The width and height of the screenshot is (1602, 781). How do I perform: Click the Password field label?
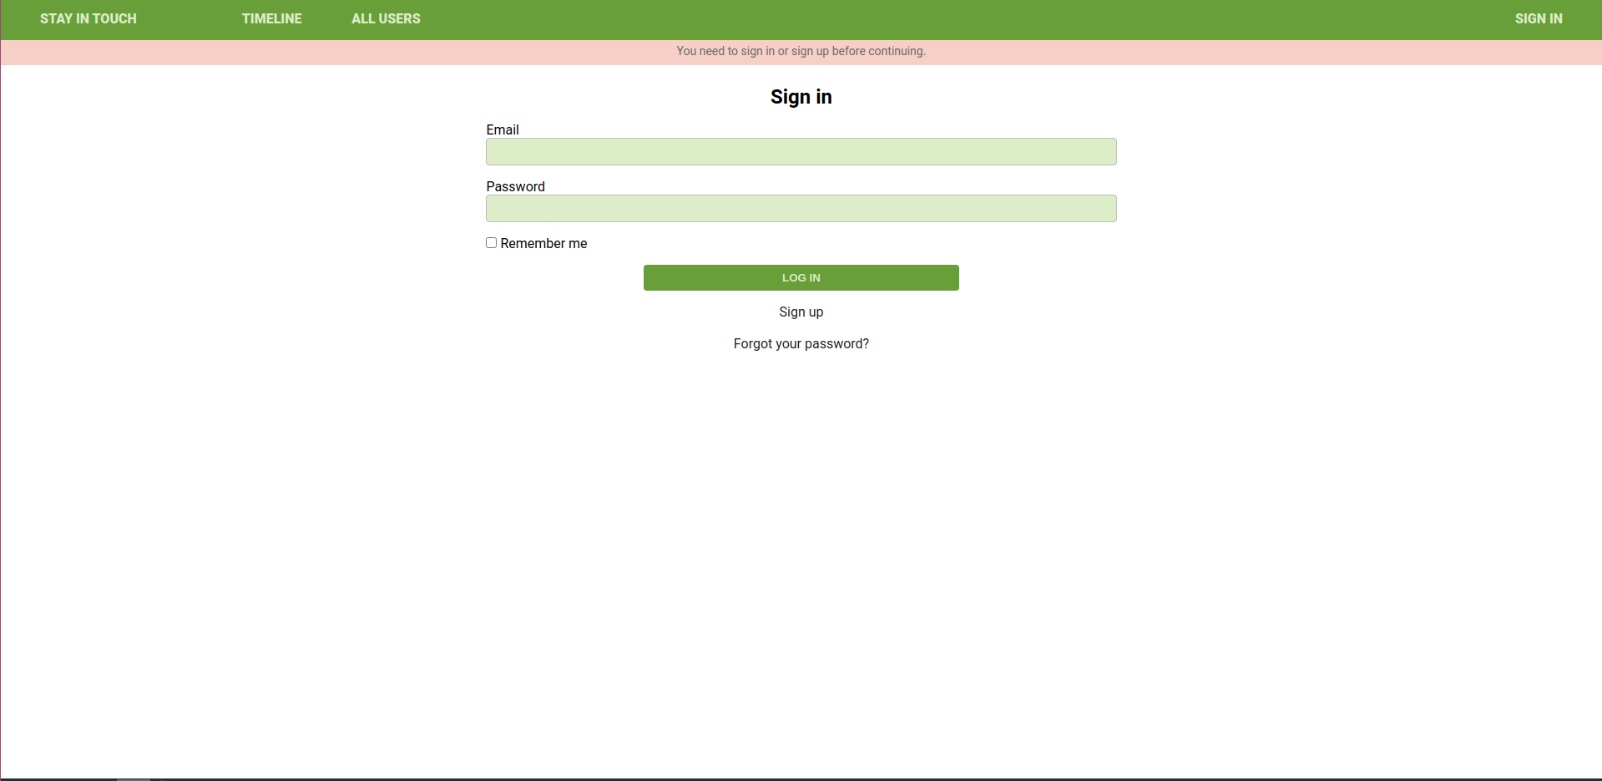coord(515,186)
